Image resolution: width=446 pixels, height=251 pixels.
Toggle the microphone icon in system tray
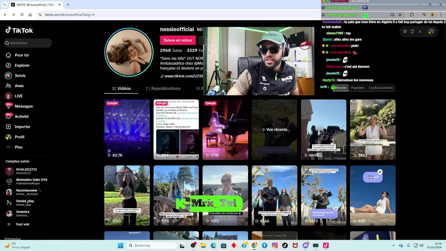point(408,245)
